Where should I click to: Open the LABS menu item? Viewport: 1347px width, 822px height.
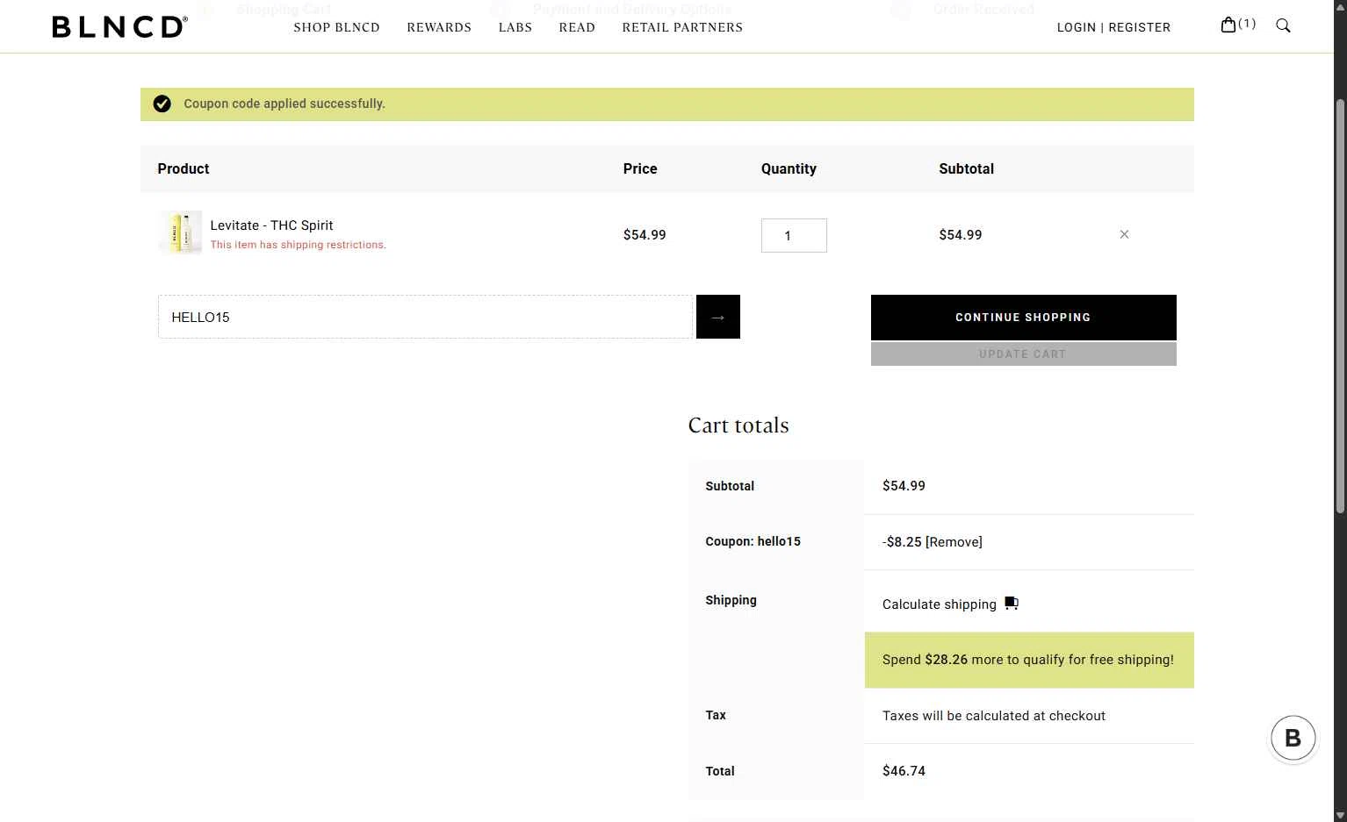pos(515,27)
